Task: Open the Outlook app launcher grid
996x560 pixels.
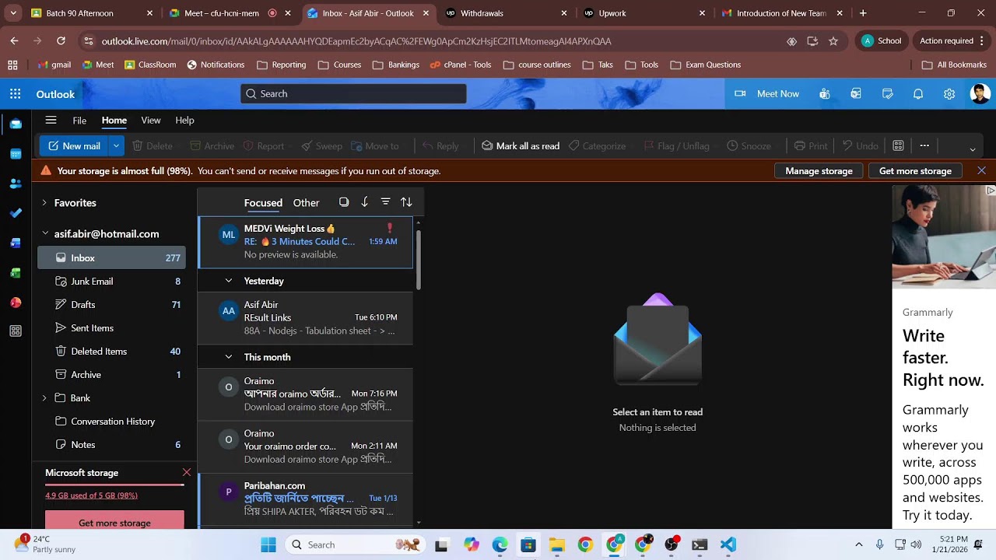Action: coord(15,94)
